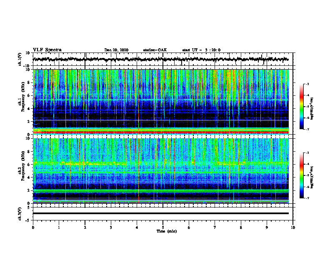Select the "start UT = 3 : 20: 0" text
This screenshot has width=330, height=255.
pyautogui.click(x=201, y=50)
